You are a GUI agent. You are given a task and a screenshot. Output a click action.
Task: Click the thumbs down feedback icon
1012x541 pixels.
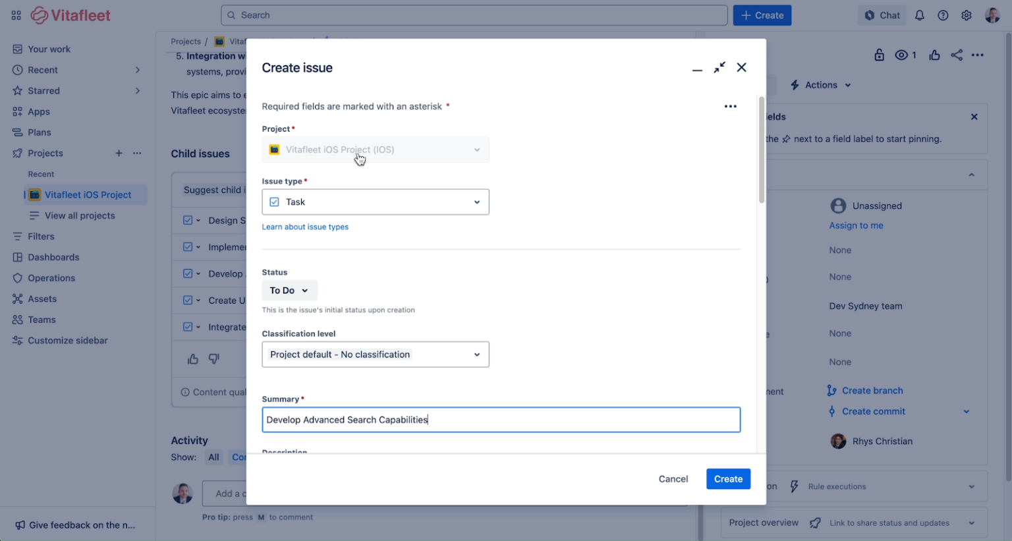(x=214, y=359)
